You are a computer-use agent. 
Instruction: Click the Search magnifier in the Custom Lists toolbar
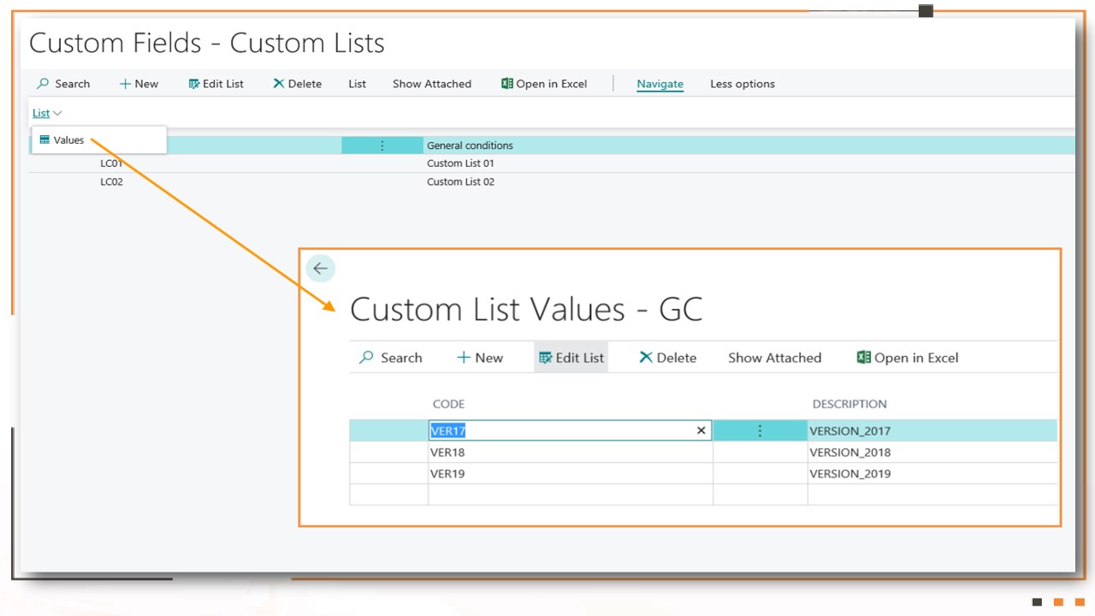pos(43,84)
